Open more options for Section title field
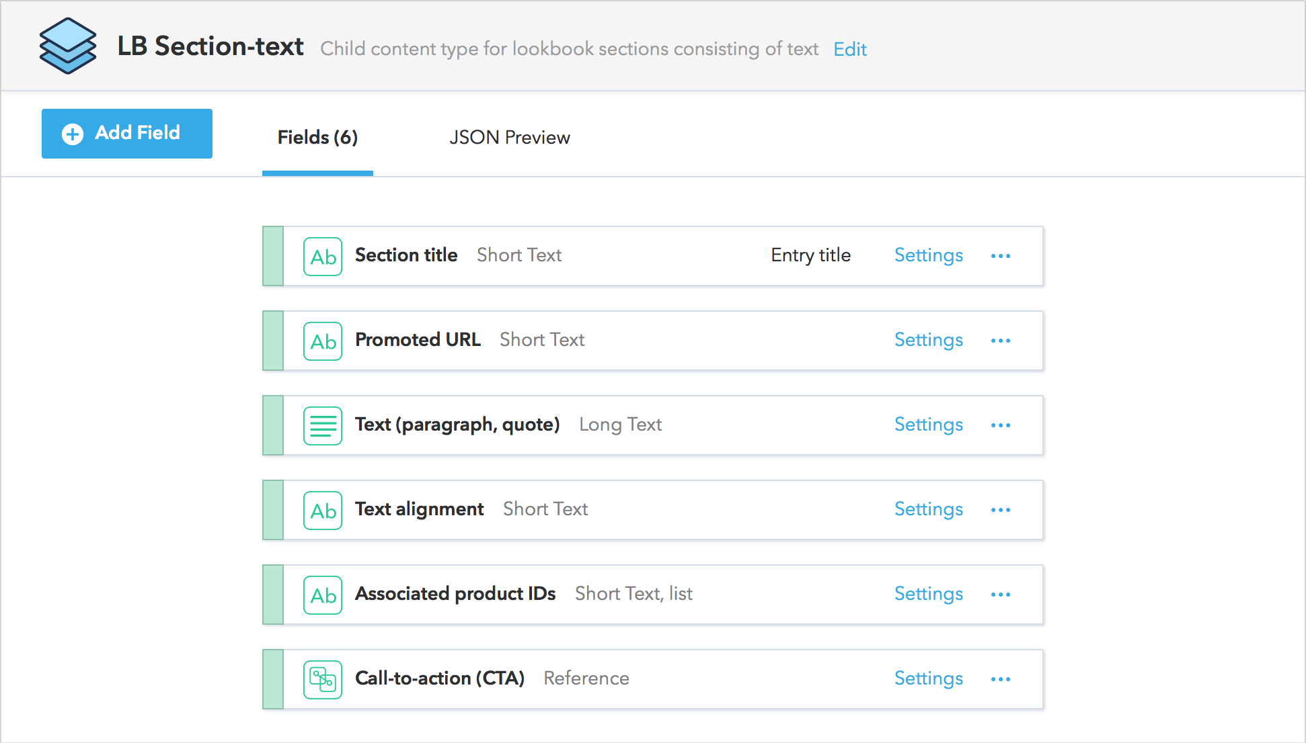This screenshot has width=1306, height=743. [1000, 256]
